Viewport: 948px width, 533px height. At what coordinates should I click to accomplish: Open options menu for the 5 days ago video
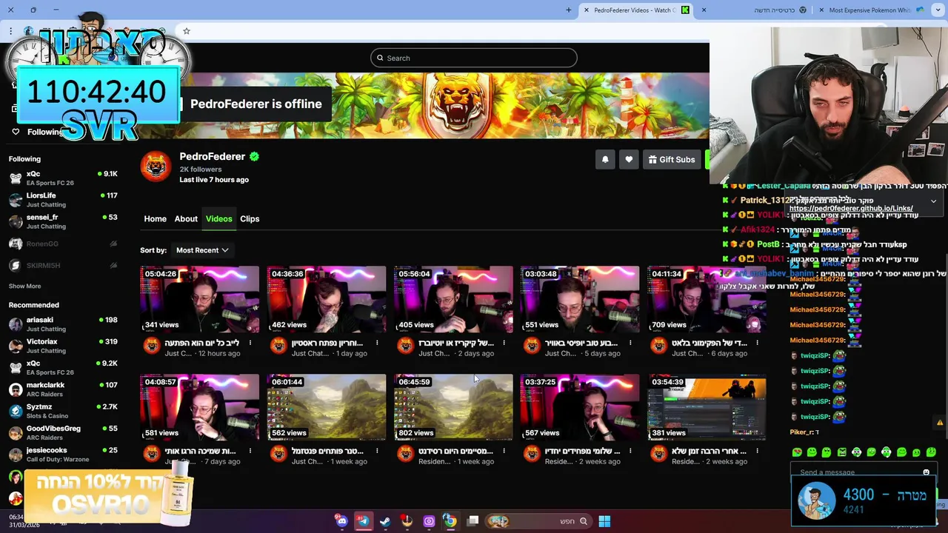[630, 343]
